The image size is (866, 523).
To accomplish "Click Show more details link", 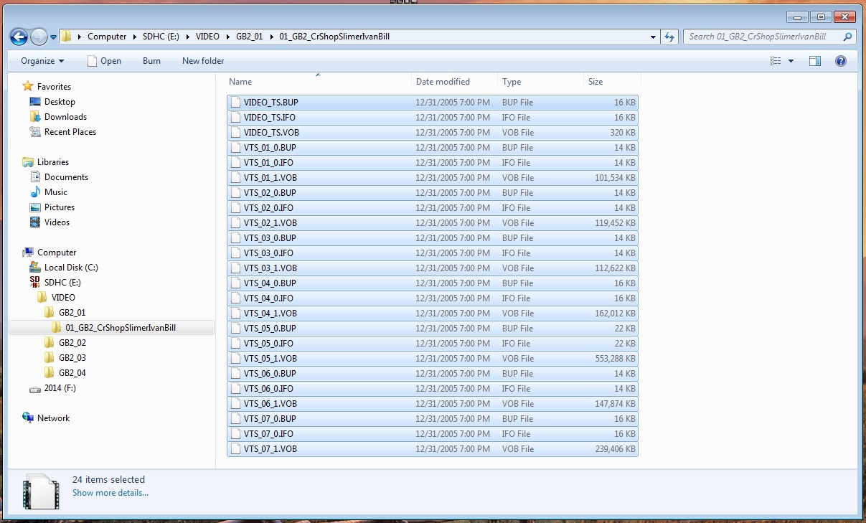I will [x=110, y=493].
